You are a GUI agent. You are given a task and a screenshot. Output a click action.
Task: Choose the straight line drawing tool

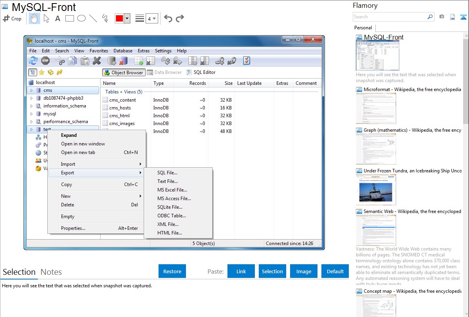93,18
